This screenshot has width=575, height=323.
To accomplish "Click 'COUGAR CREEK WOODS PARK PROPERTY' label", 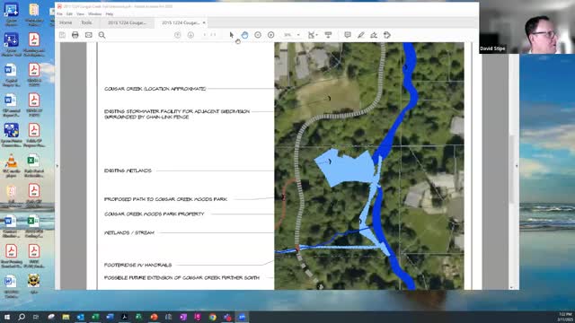I will [154, 214].
